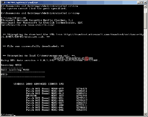Click the 'File was successfully downloaded' message
The image size is (148, 117).
(x=33, y=46)
